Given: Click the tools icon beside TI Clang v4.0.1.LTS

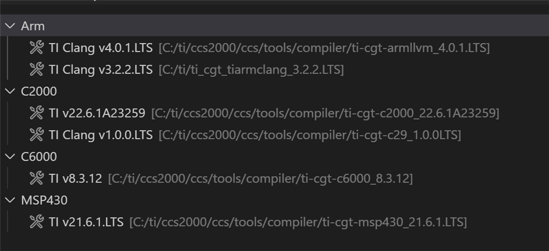Looking at the screenshot, I should (x=37, y=48).
